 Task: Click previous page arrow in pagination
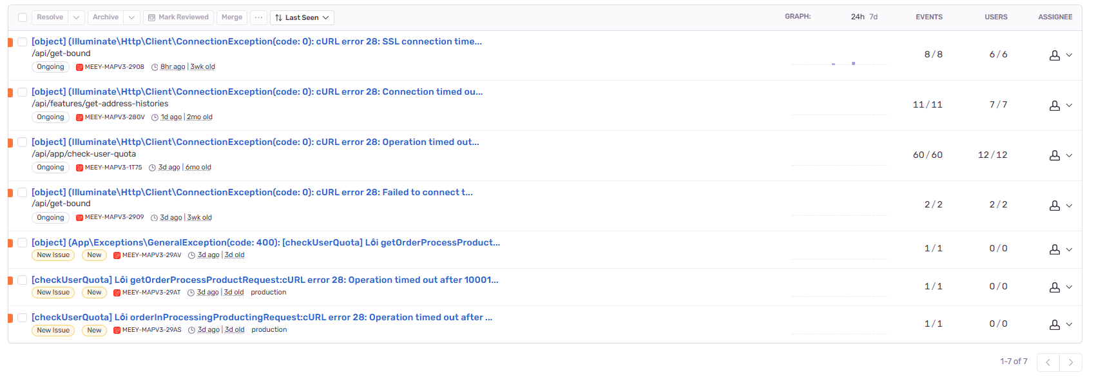click(x=1048, y=362)
